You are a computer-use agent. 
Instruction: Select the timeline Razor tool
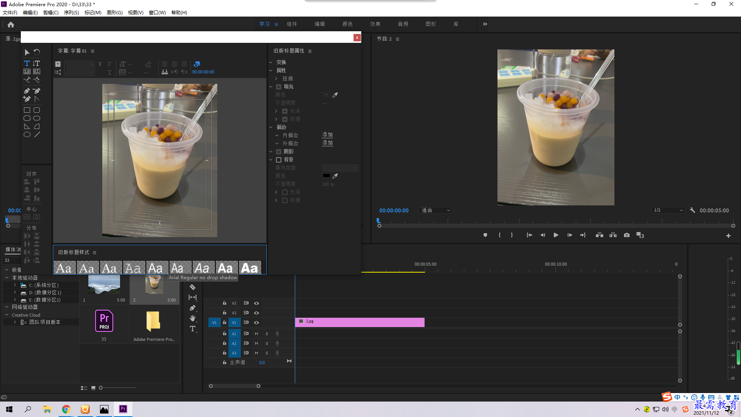(193, 287)
